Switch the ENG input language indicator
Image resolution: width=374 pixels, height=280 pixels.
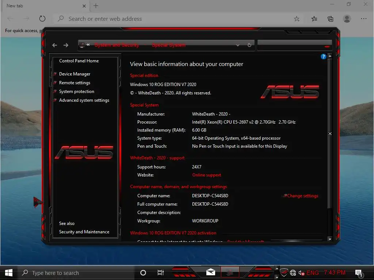coord(313,273)
